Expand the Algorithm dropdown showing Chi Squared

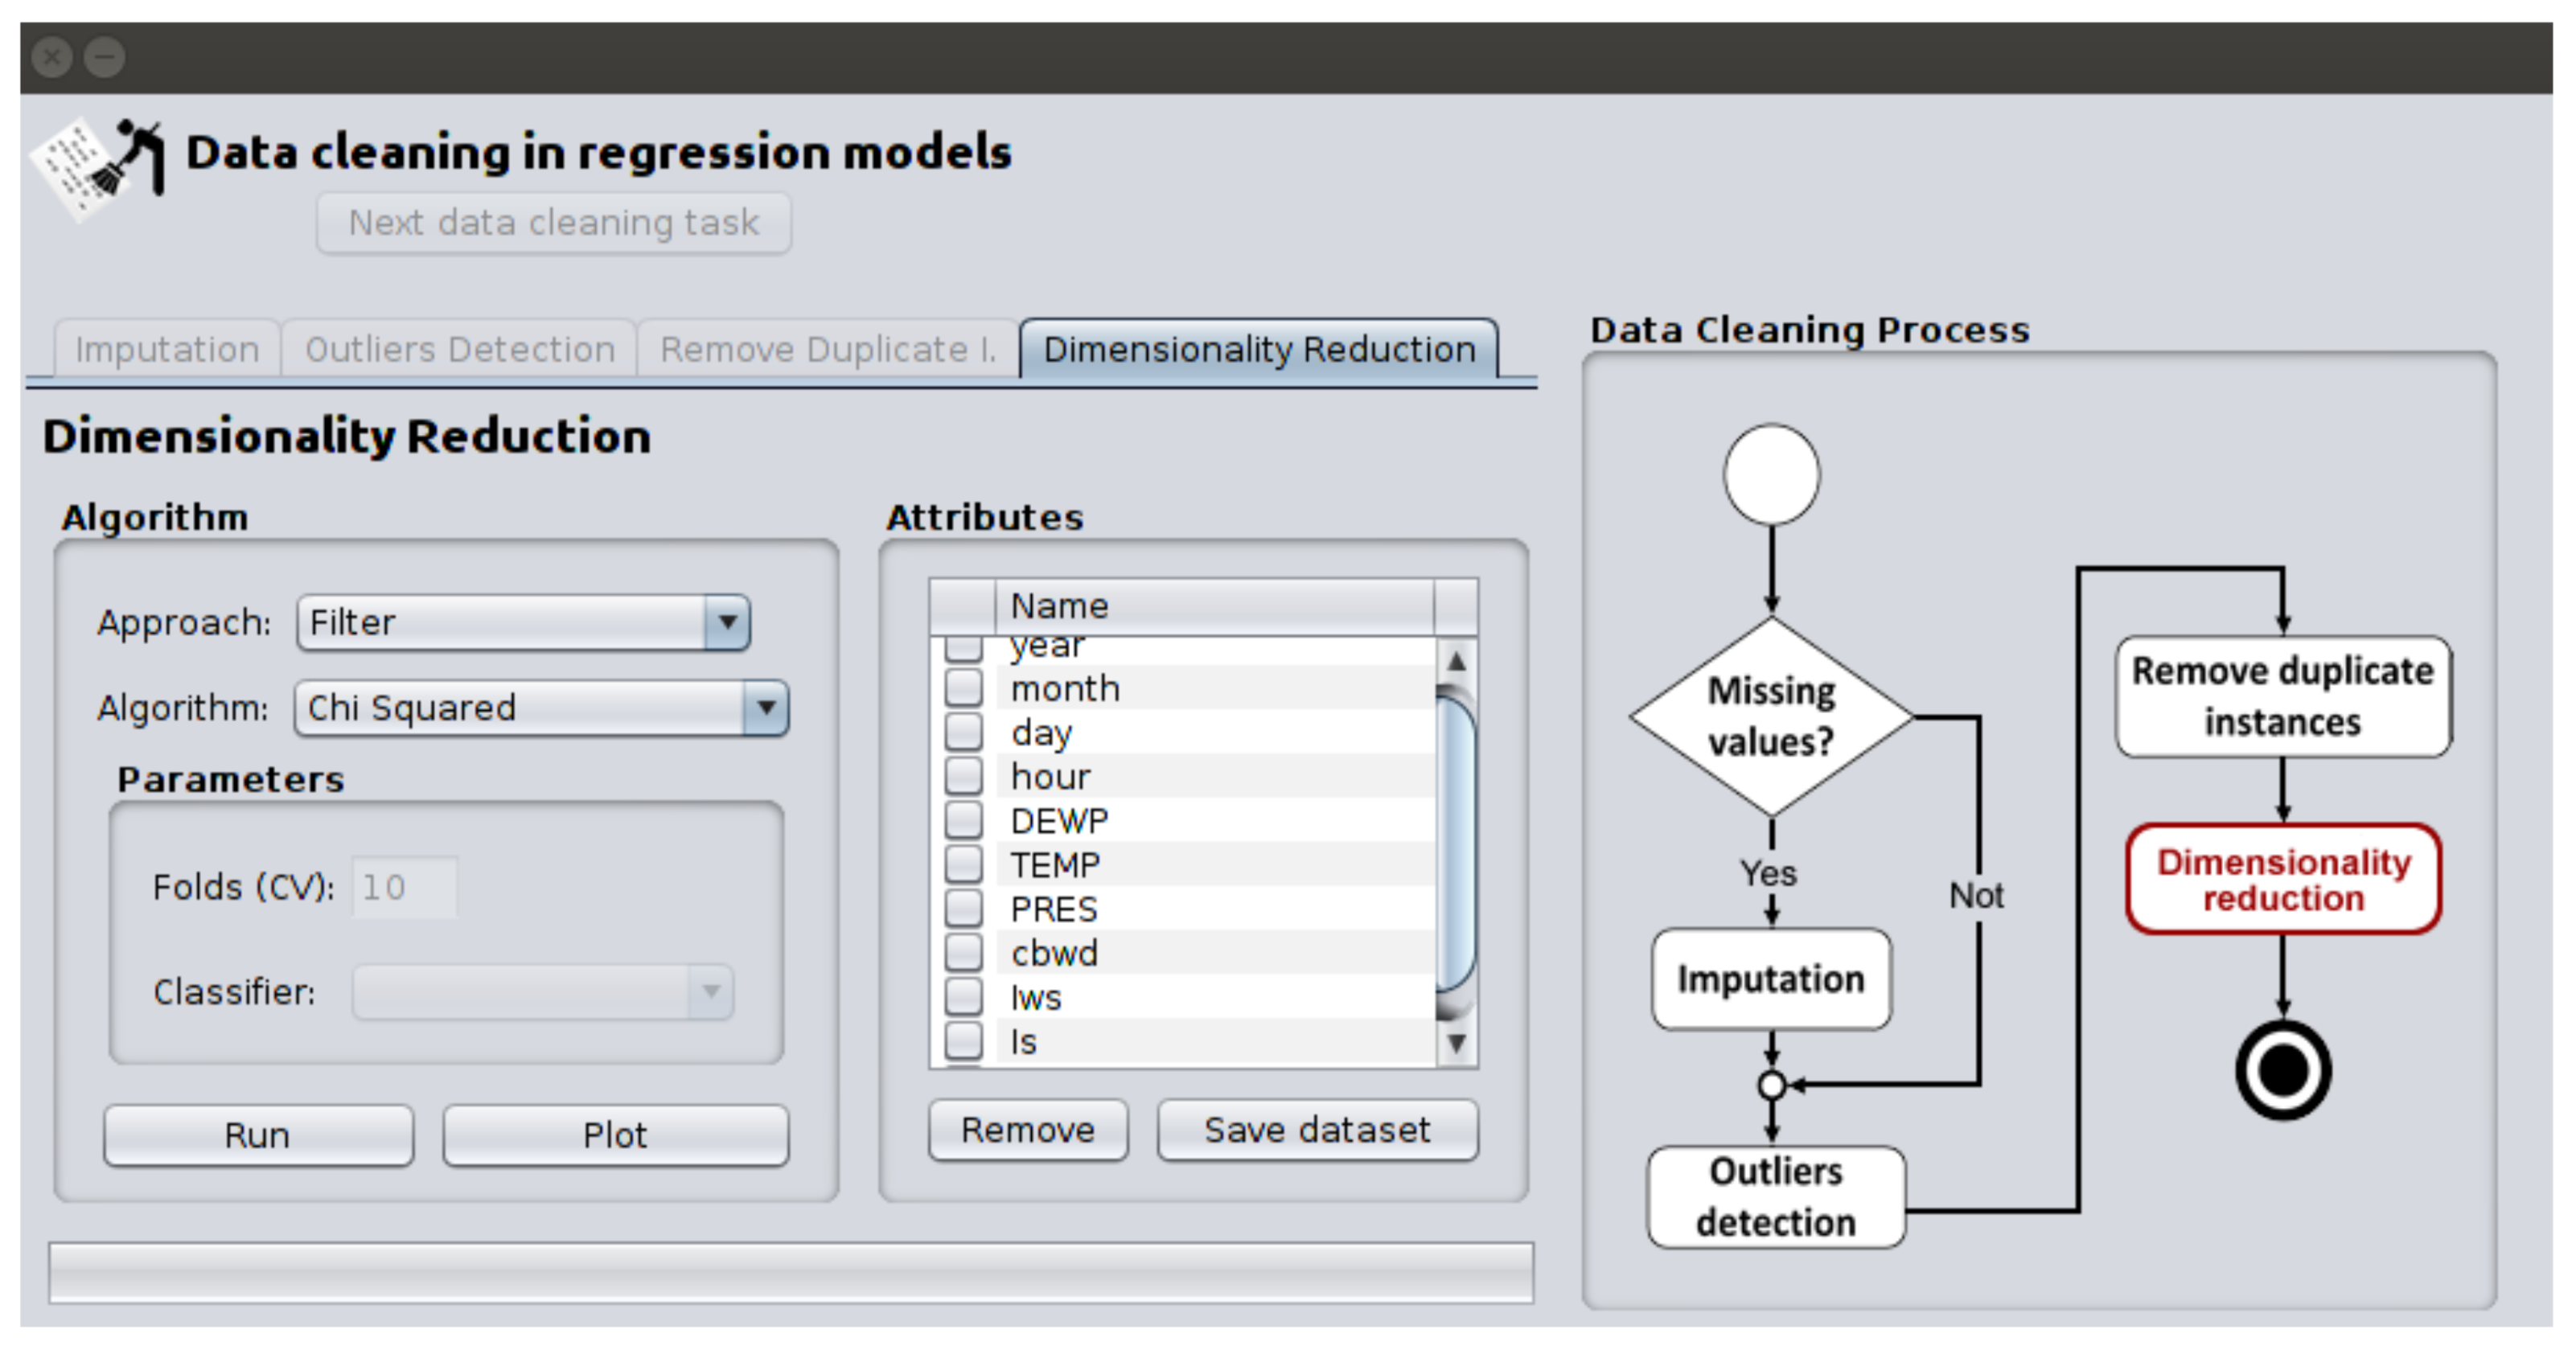tap(541, 708)
